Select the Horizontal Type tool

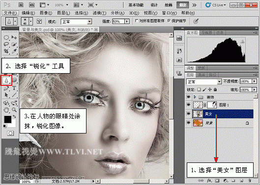(14, 88)
